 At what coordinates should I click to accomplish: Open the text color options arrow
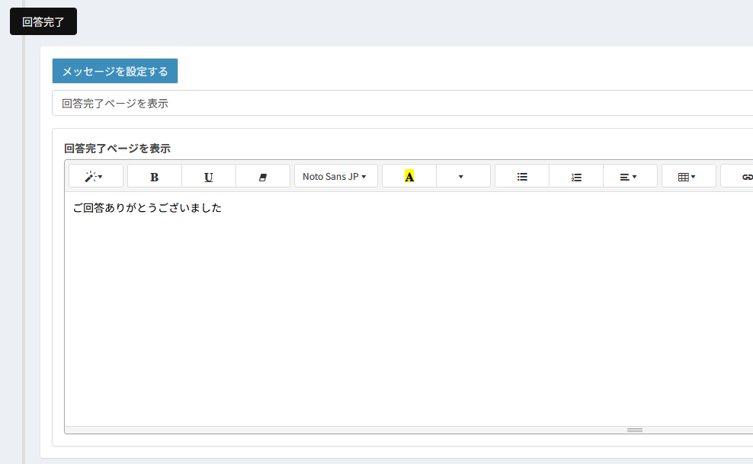click(x=463, y=177)
